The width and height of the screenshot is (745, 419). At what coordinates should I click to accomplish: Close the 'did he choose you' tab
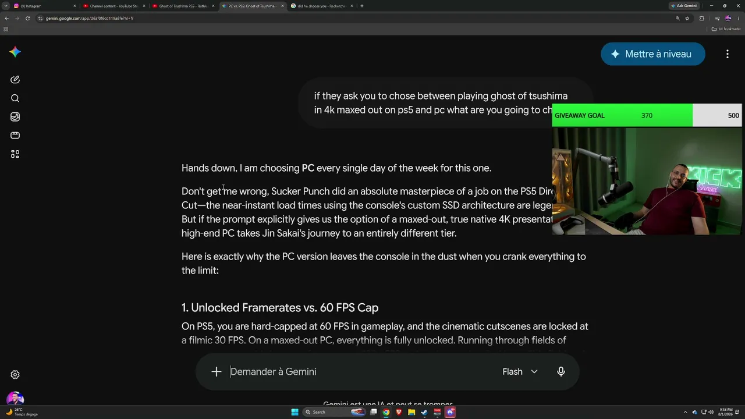tap(352, 6)
